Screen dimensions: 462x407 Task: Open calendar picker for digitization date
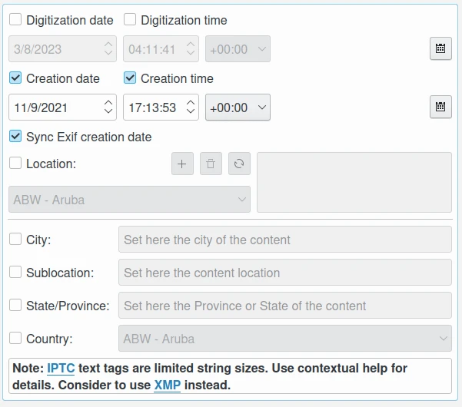440,48
